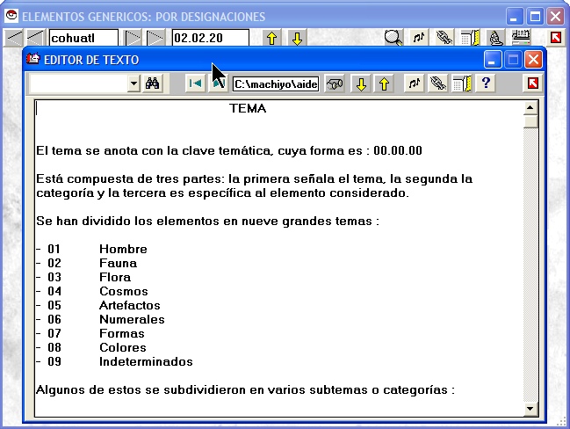The height and width of the screenshot is (429, 570).
Task: Click the 'cohuatl' text field
Action: [x=83, y=38]
